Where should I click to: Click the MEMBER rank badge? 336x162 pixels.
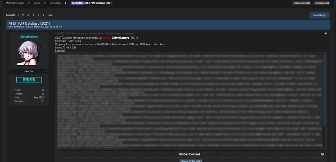pos(29,80)
